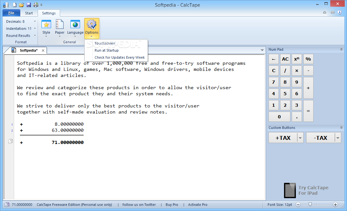This screenshot has width=347, height=211.
Task: Pin the Num Pad panel
Action: [341, 49]
